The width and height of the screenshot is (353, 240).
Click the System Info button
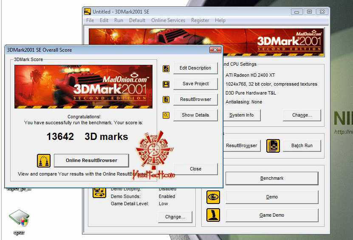click(242, 115)
